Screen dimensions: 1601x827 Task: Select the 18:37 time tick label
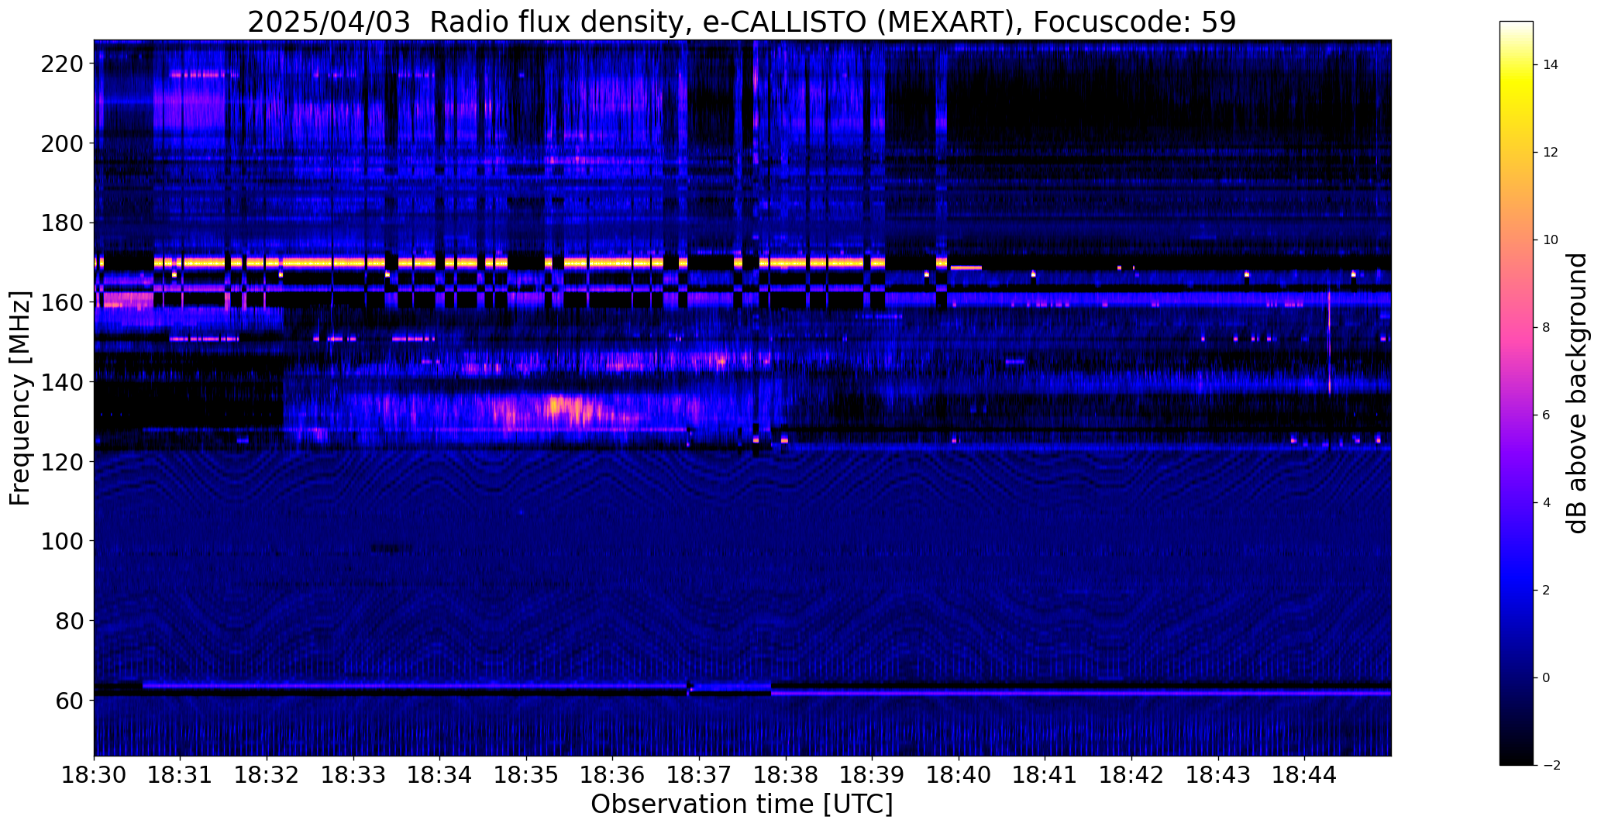tap(699, 775)
